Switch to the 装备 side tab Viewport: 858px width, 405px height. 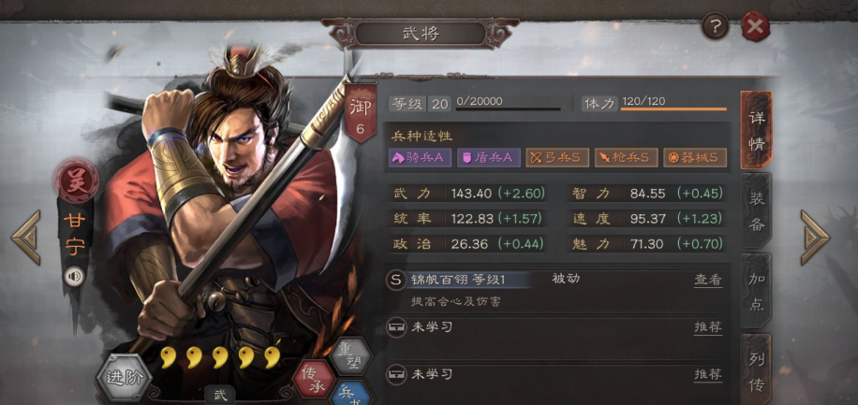click(x=756, y=211)
